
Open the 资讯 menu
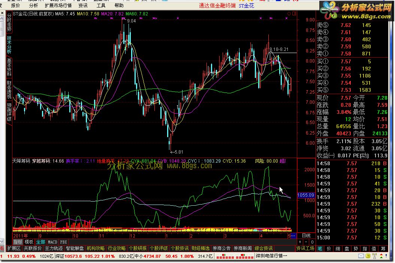click(83, 6)
